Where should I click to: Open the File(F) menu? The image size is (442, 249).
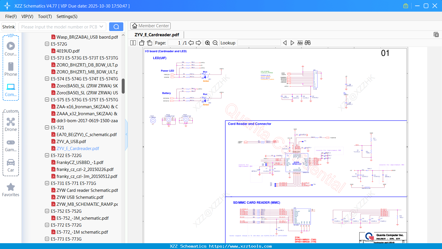(x=11, y=17)
